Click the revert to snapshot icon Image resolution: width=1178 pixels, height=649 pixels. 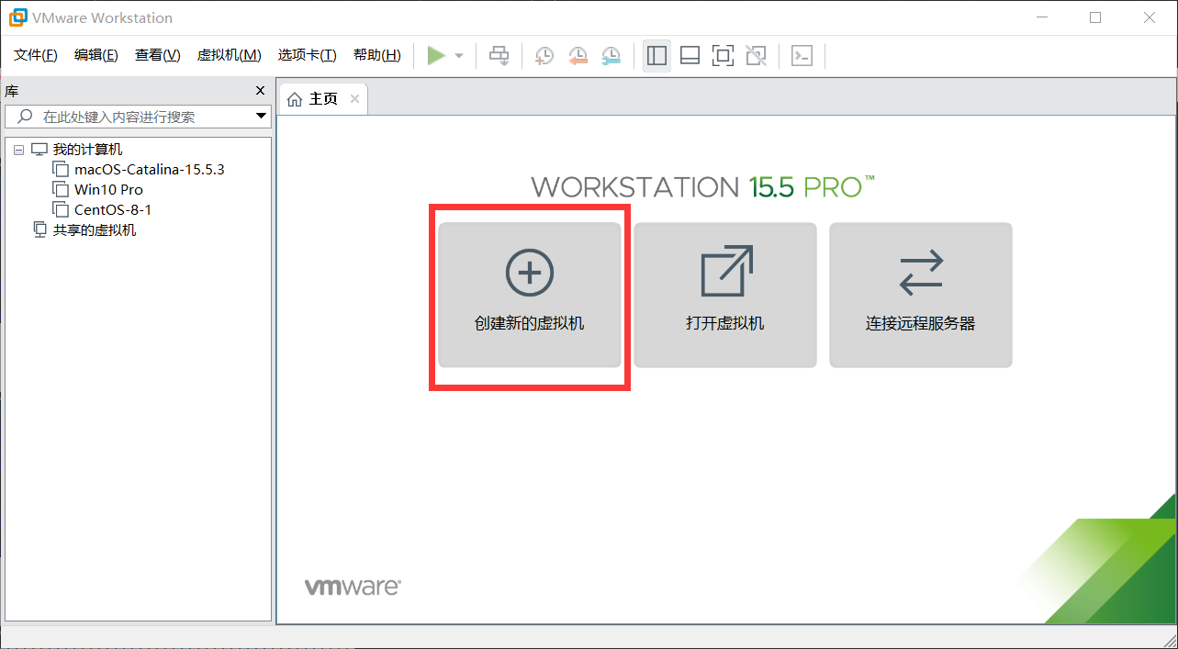tap(578, 56)
